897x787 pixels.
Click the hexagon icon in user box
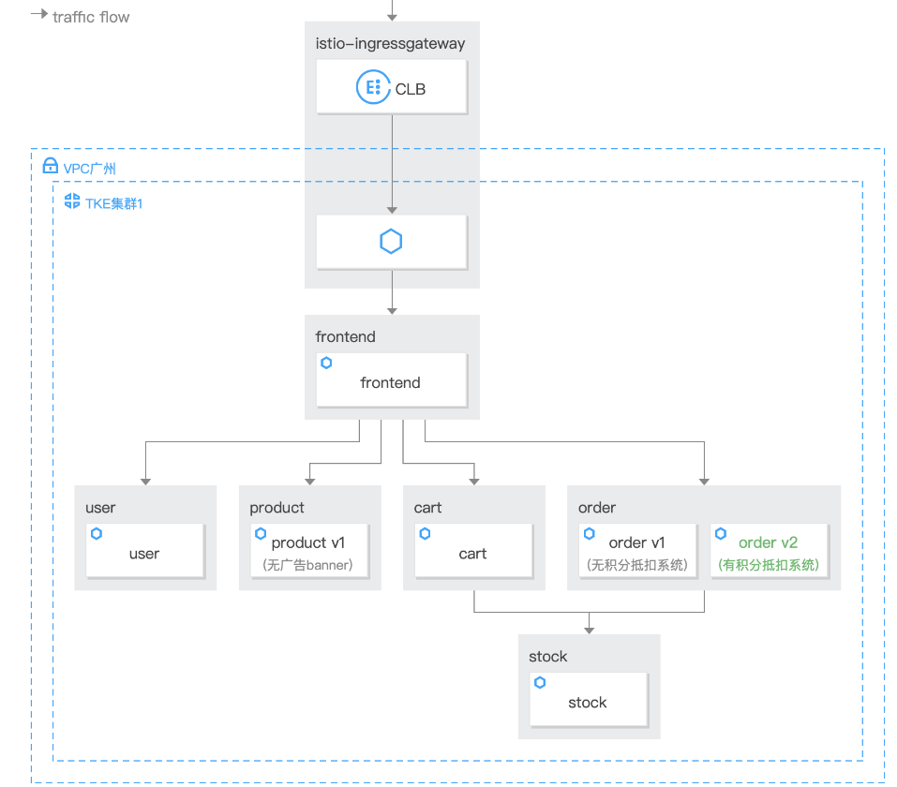(97, 534)
